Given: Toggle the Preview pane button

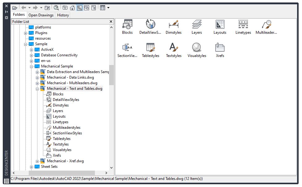Looking at the screenshot, I should tap(87, 8).
